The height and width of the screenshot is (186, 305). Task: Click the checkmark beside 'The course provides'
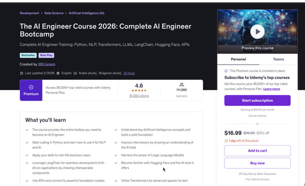[x=27, y=130]
